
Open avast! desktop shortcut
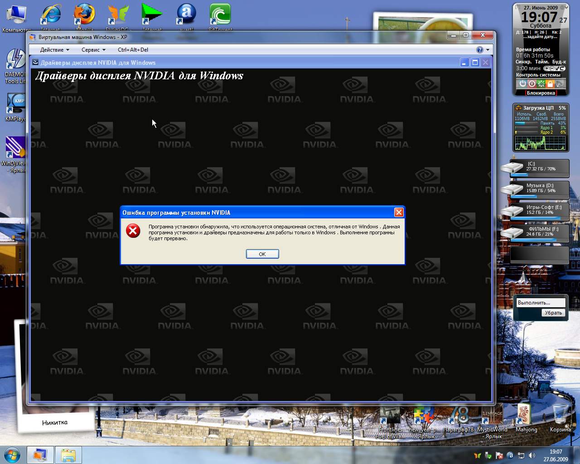point(186,17)
